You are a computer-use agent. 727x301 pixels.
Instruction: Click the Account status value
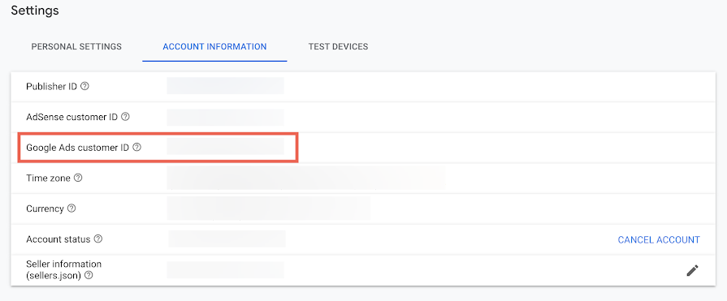click(x=227, y=239)
